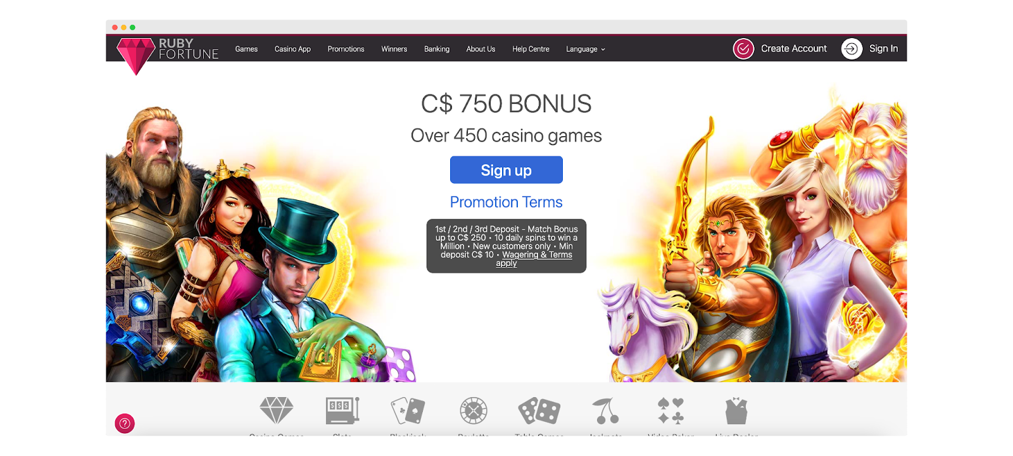Select the Live Dealer vest icon
The image size is (1013, 456).
736,410
